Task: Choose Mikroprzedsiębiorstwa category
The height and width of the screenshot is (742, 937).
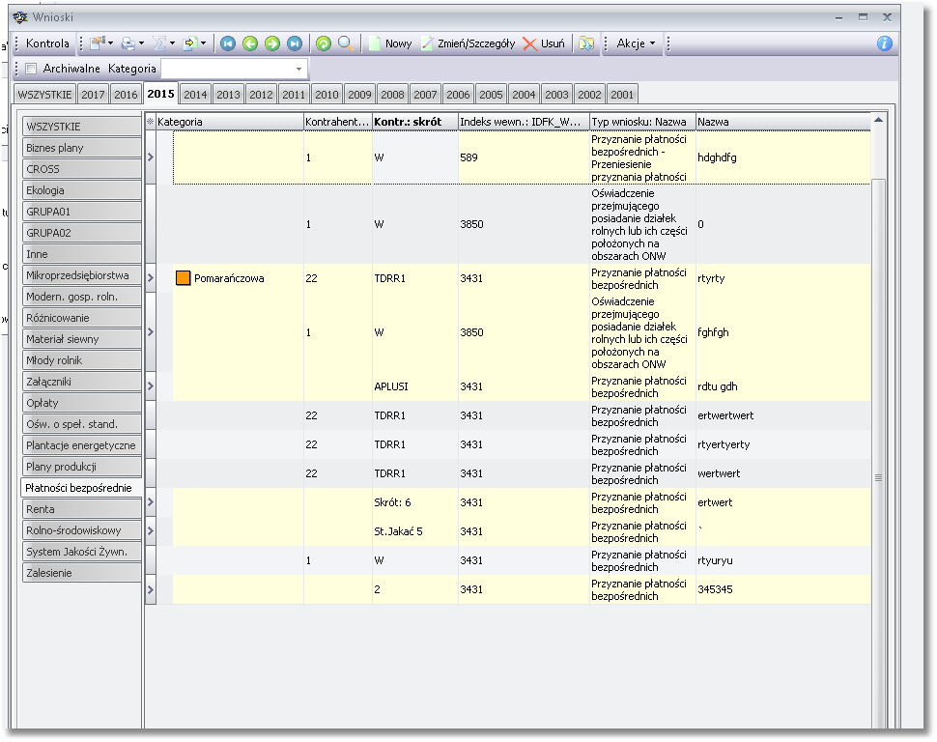Action: pyautogui.click(x=82, y=275)
